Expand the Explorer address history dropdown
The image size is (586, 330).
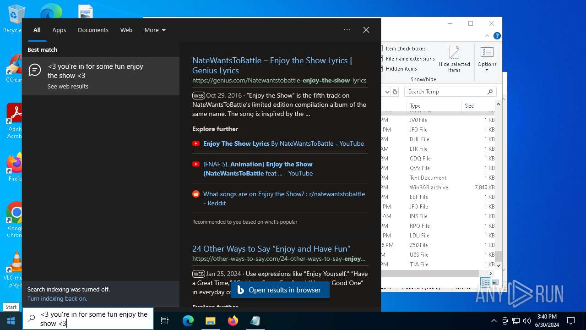point(387,92)
